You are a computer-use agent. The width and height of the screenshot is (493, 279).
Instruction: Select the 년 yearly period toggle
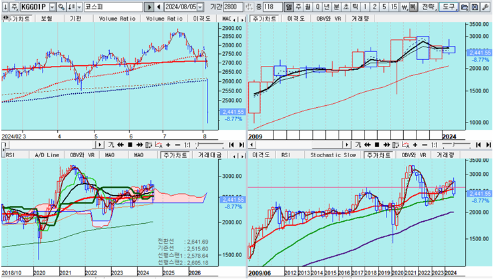coord(327,7)
